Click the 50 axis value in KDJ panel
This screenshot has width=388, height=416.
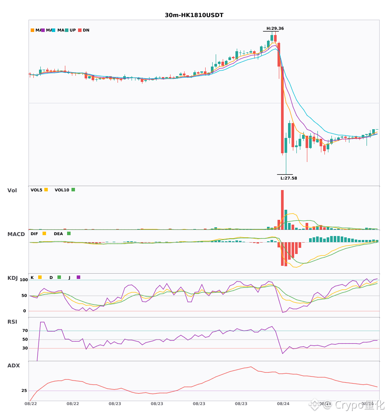[25, 296]
